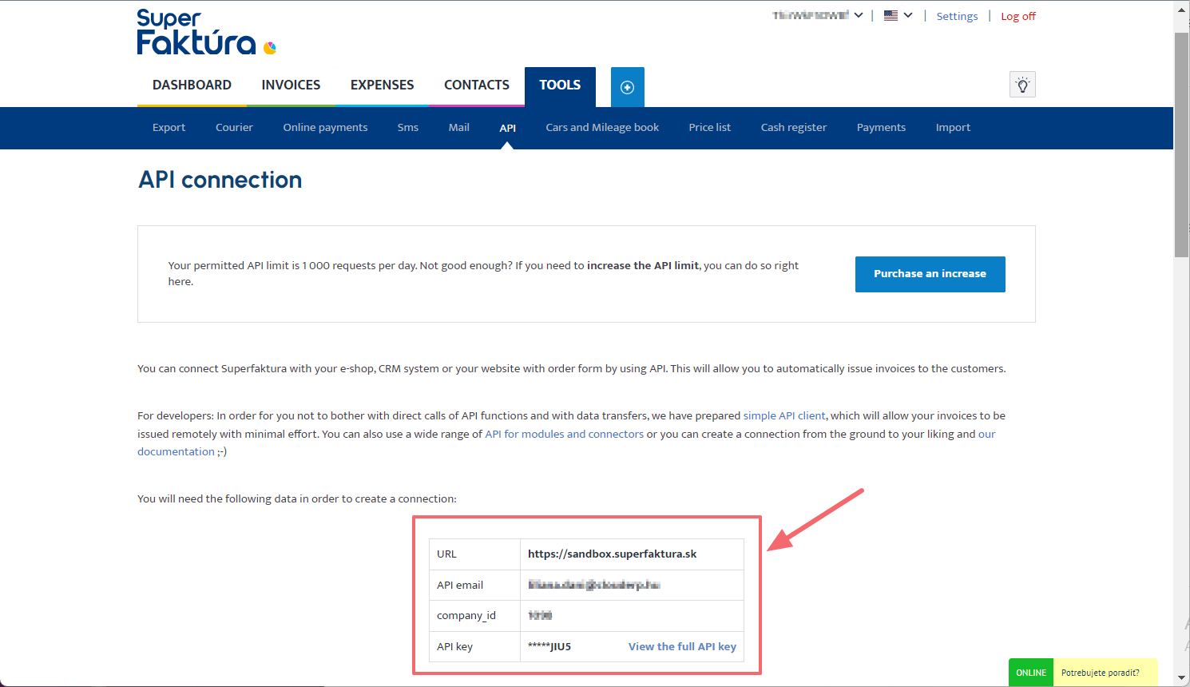Open the CONTACTS tab
Screen dimensions: 1190x687
click(x=477, y=85)
